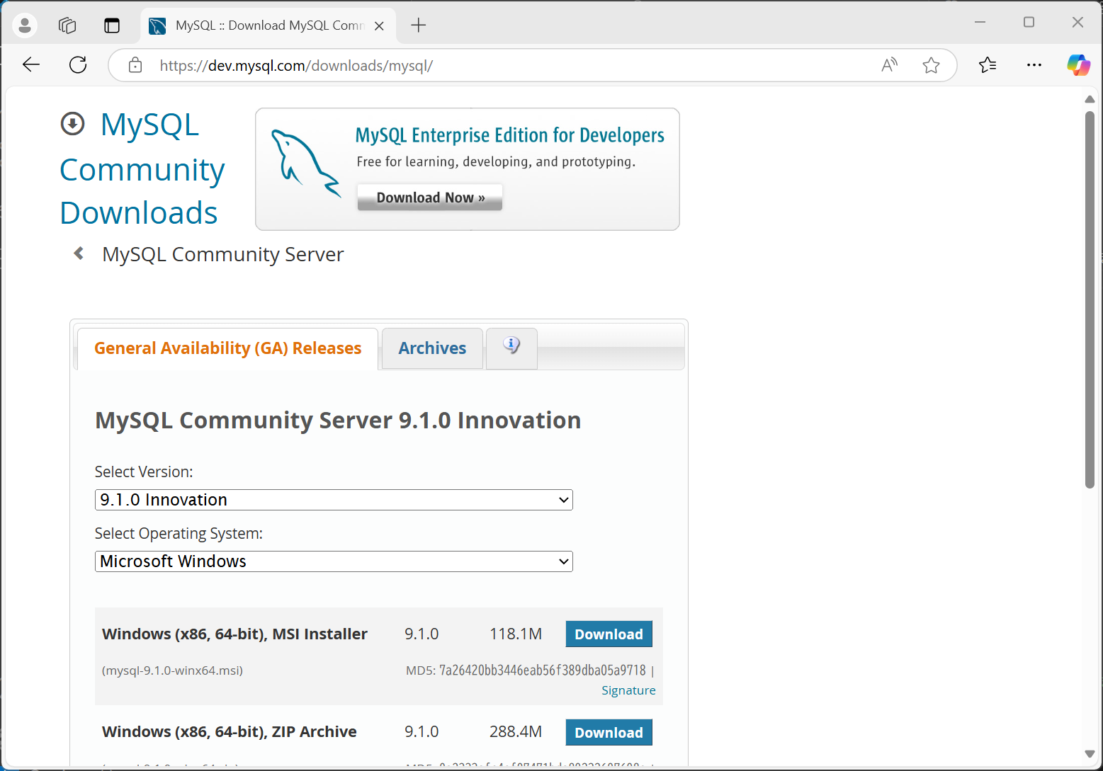Viewport: 1103px width, 771px height.
Task: Switch to the Archives tab
Action: click(x=432, y=348)
